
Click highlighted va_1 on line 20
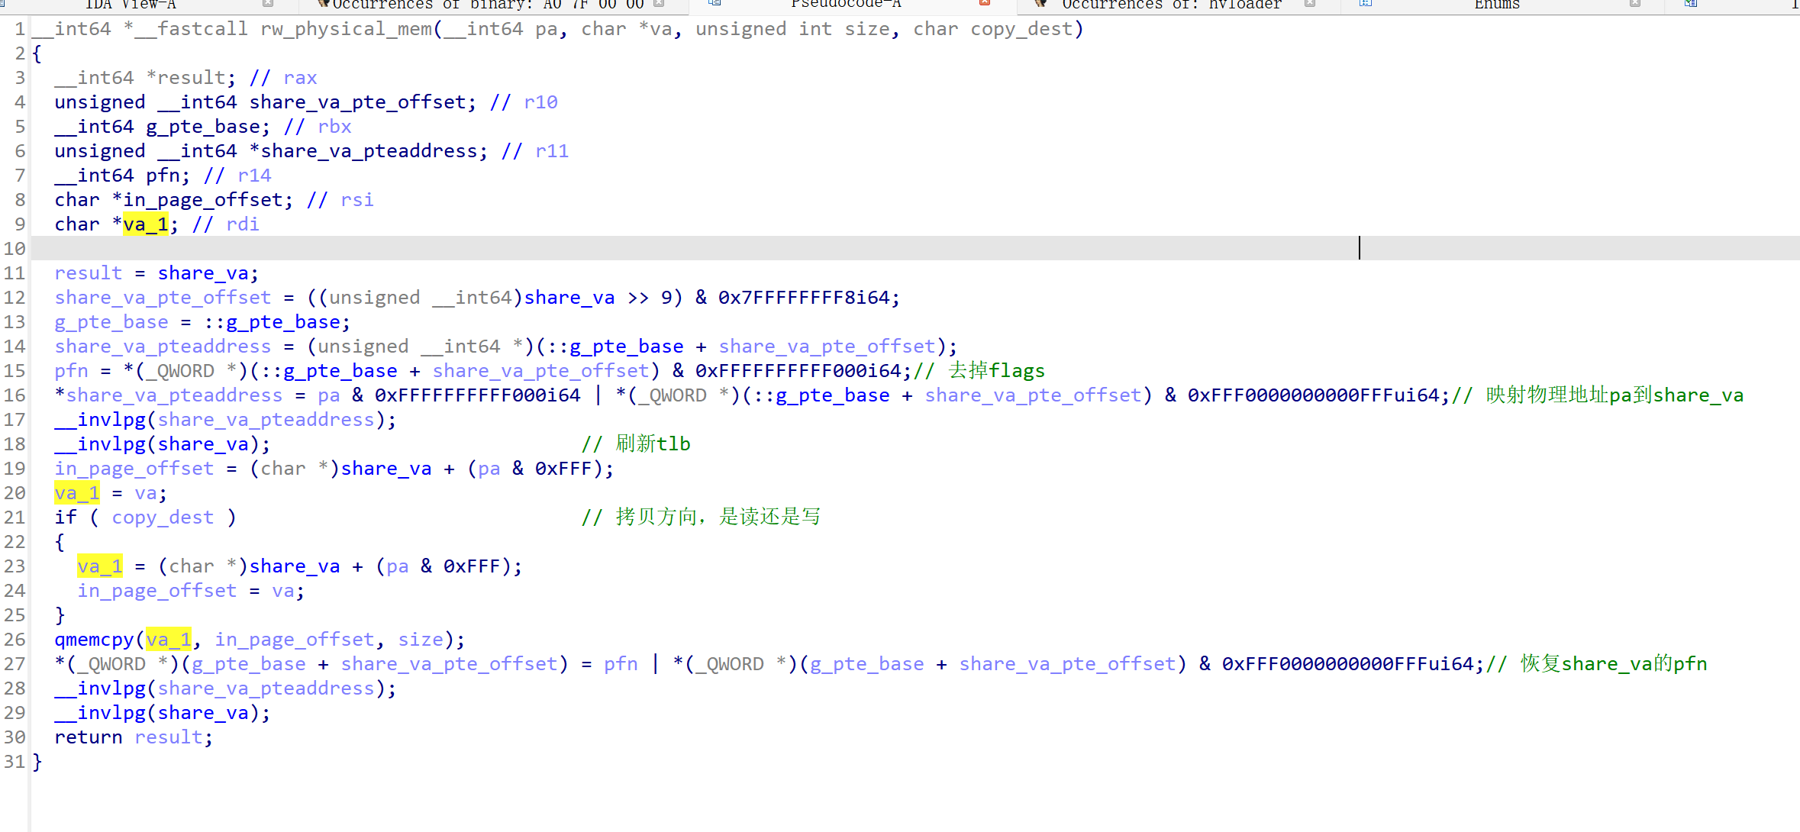click(x=77, y=493)
